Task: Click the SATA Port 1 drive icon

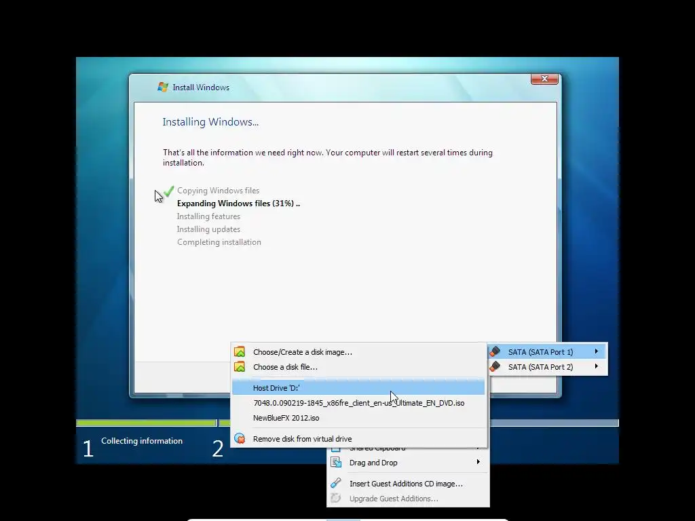Action: point(495,352)
